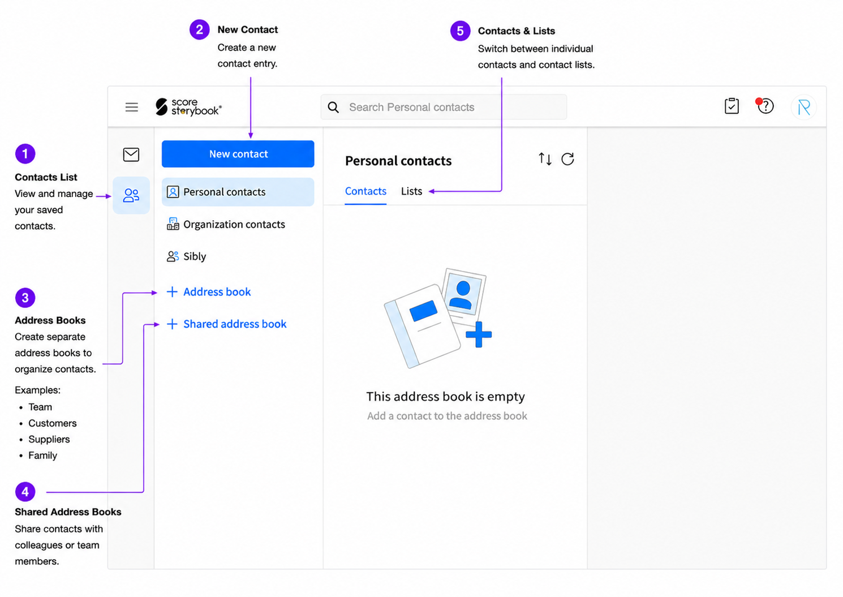Open the Sibly address book
The width and height of the screenshot is (843, 597).
click(238, 256)
